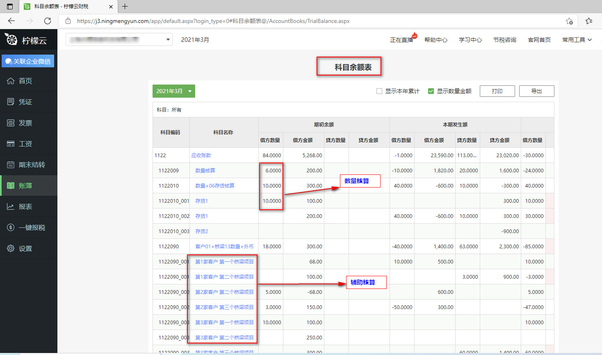The width and height of the screenshot is (602, 355).
Task: Expand the 常用工具 menu
Action: tap(577, 40)
